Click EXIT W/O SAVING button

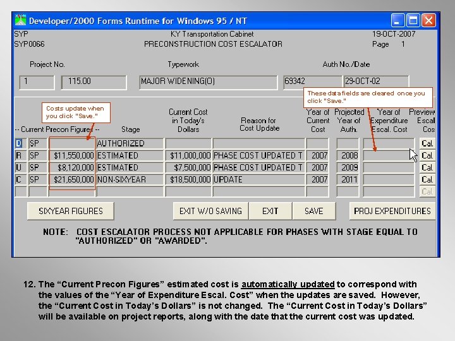pos(210,211)
